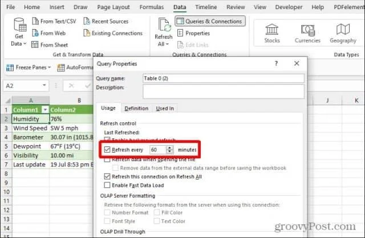The height and width of the screenshot is (238, 365).
Task: Switch to the Home ribbon tab
Action: tap(32, 7)
